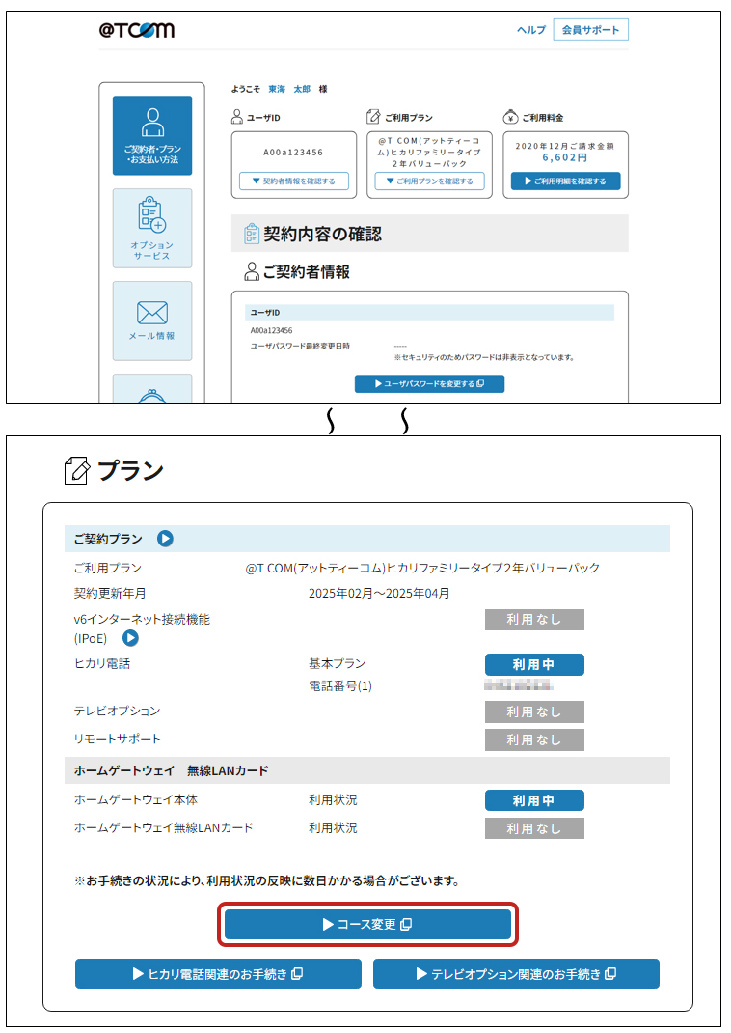Click the ご利用プランを確認する button

(429, 181)
